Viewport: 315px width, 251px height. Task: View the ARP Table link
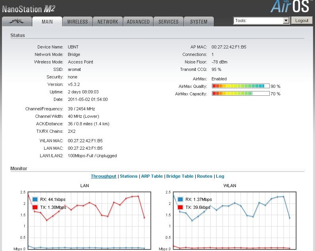tap(152, 176)
